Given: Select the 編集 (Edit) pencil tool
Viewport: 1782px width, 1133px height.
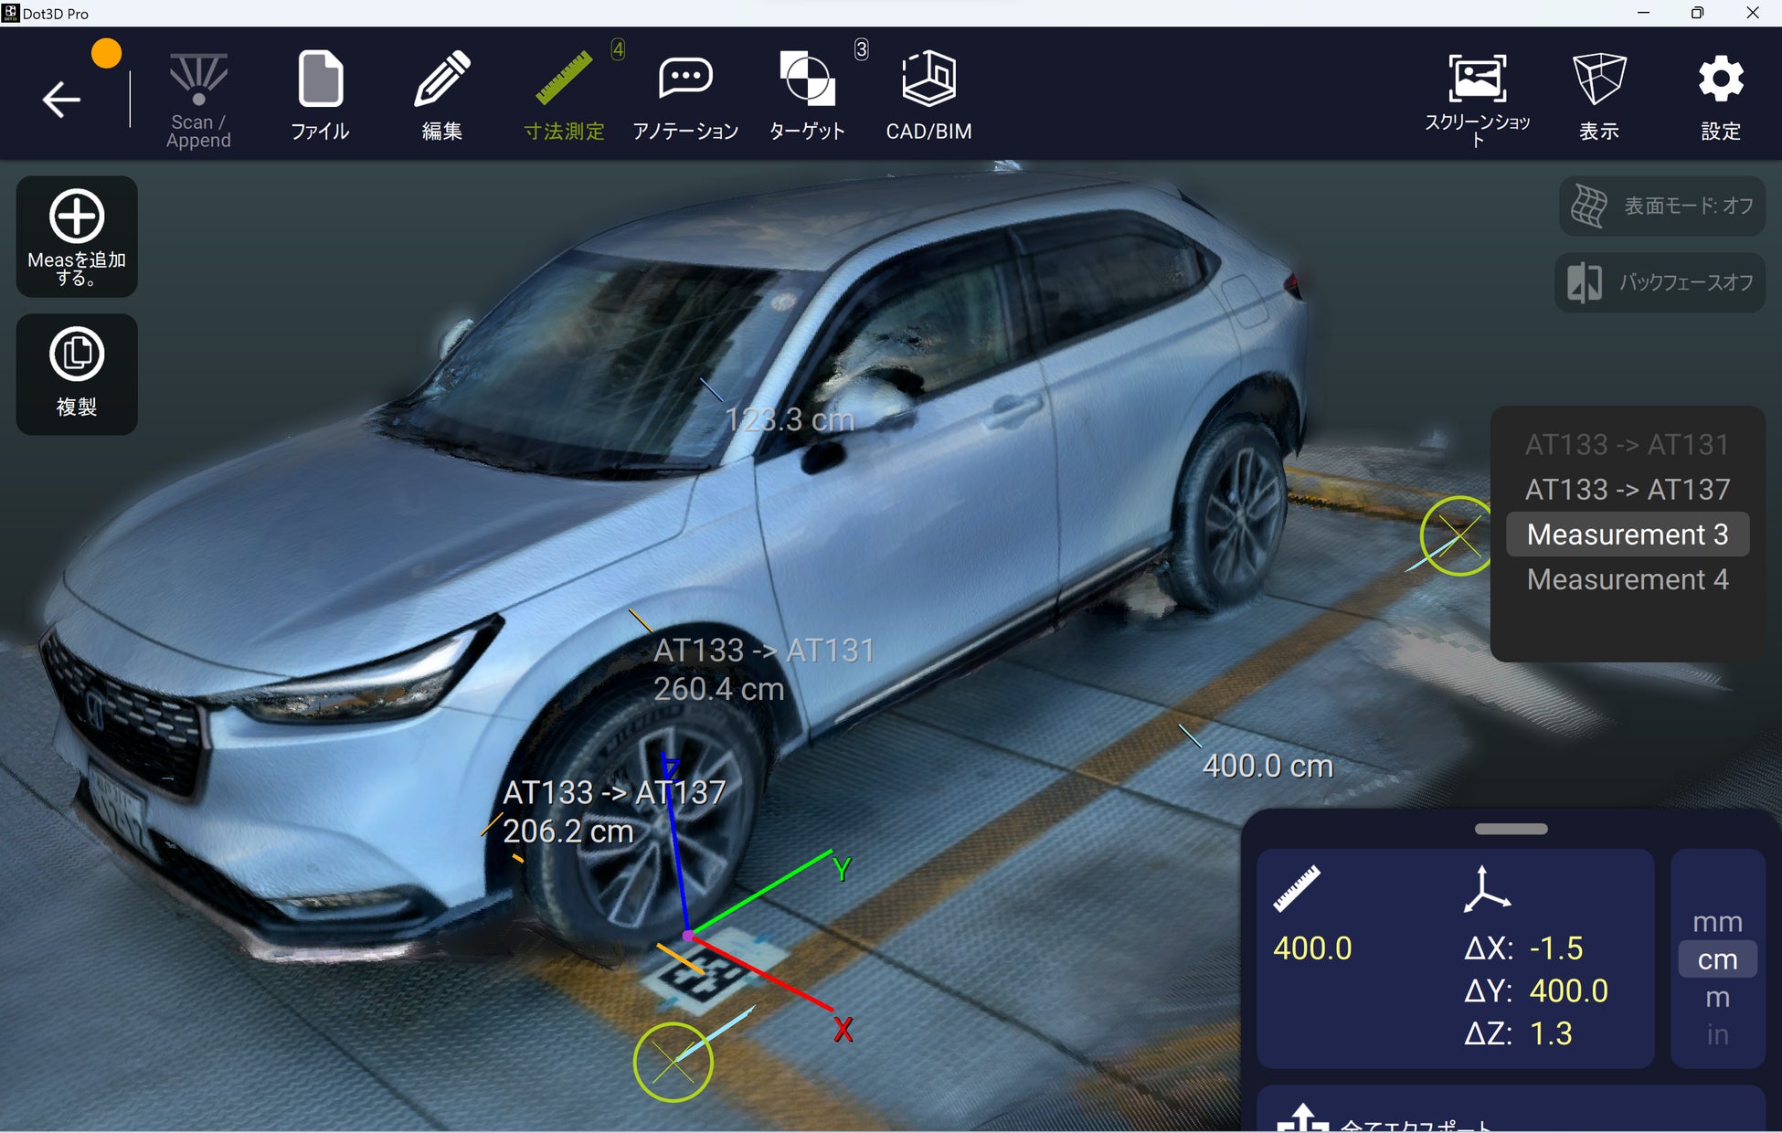Looking at the screenshot, I should coord(442,96).
